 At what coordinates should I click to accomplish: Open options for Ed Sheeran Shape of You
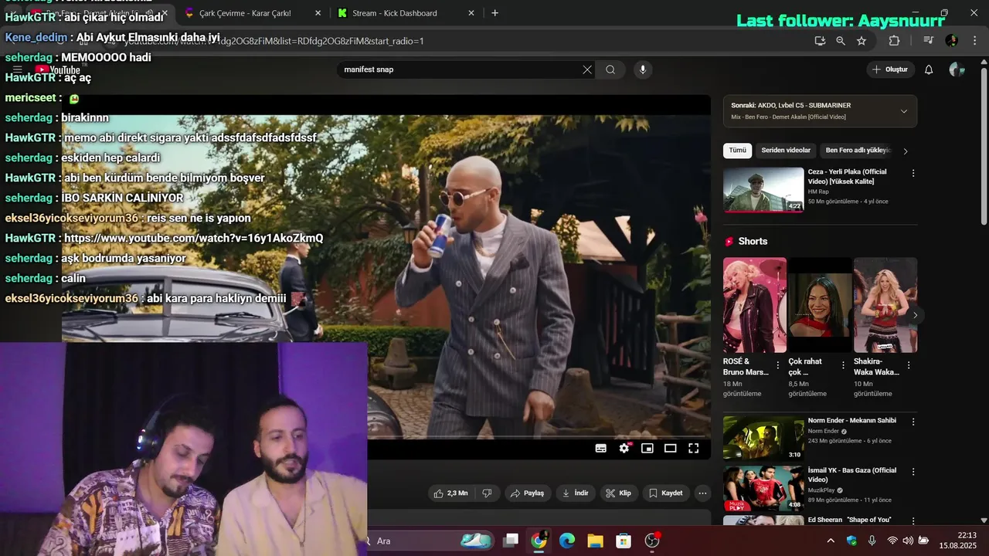(913, 521)
